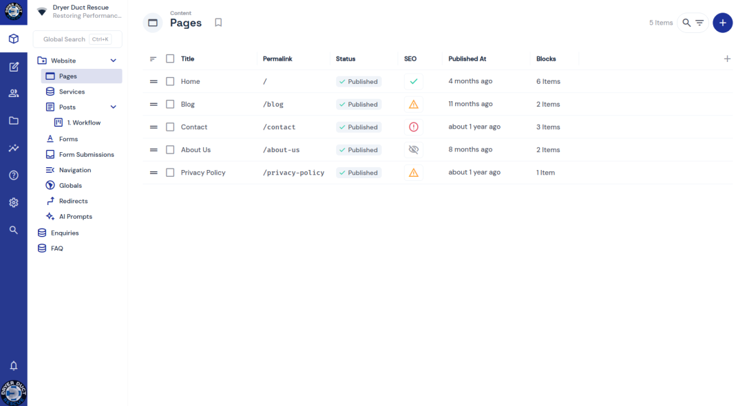This screenshot has height=406, width=747.
Task: Sort by the Published At column header
Action: 467,59
